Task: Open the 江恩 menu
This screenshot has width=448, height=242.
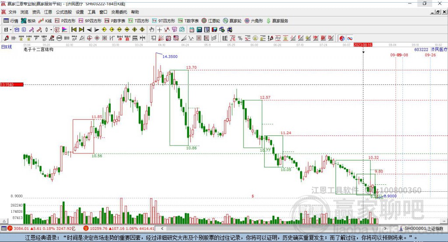Action: (48, 12)
